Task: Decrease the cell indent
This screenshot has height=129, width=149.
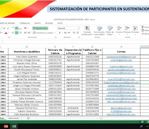Action: (x=25, y=33)
